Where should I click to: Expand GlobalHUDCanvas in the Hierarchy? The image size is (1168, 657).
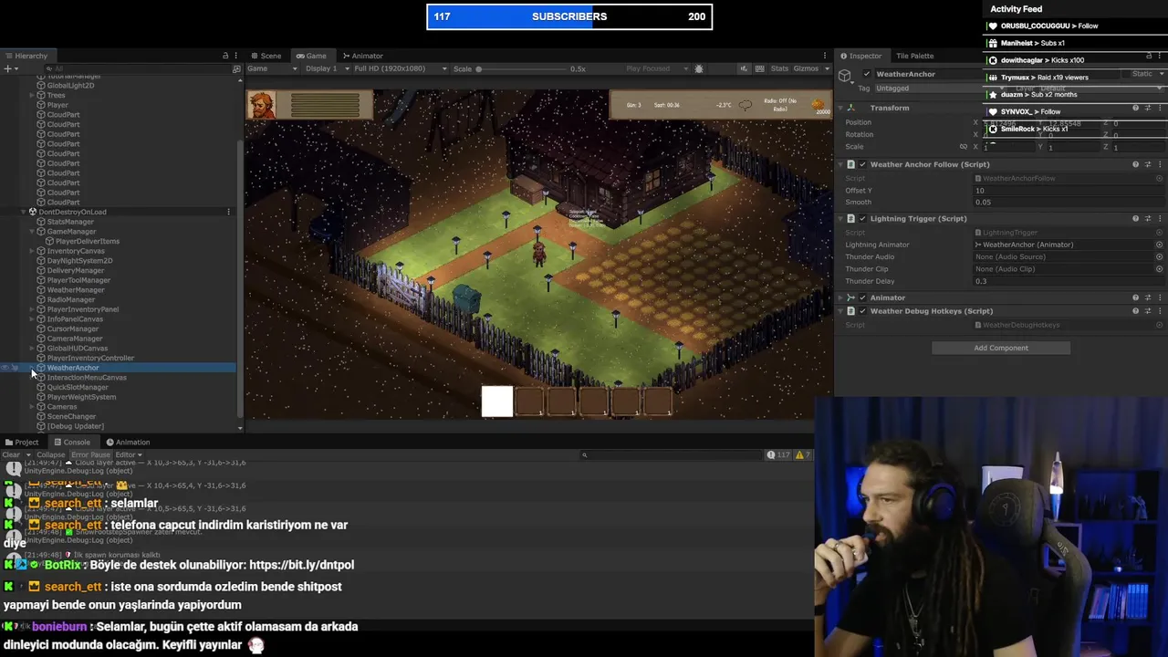pyautogui.click(x=32, y=349)
